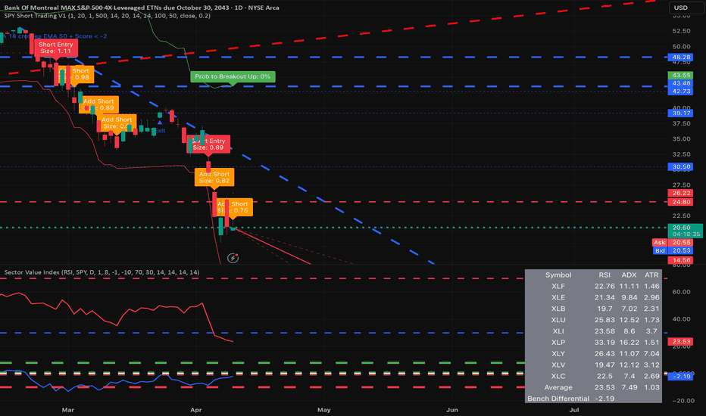Open the USD currency selector
Viewport: 706px width, 416px height.
pos(686,8)
